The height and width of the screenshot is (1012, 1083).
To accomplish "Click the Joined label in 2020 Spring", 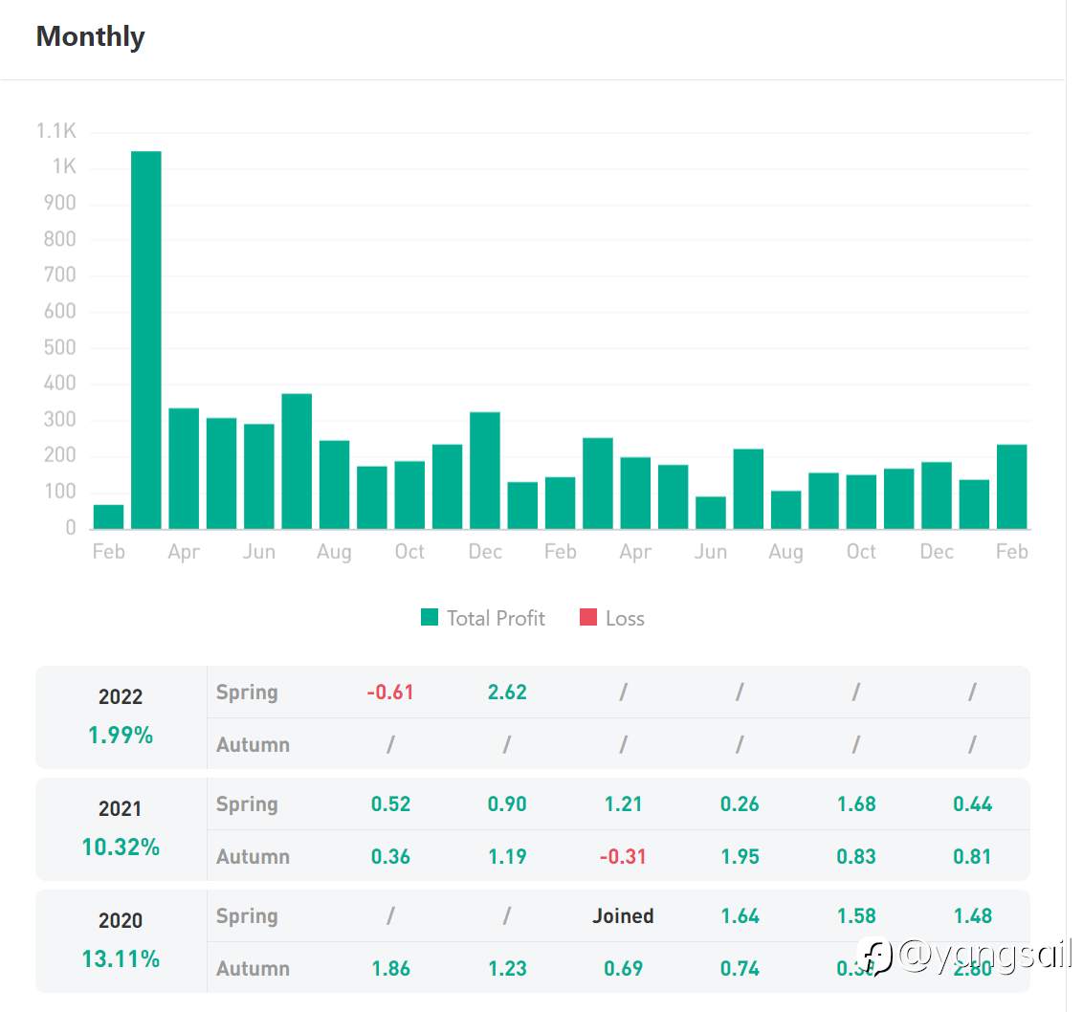I will pos(623,916).
